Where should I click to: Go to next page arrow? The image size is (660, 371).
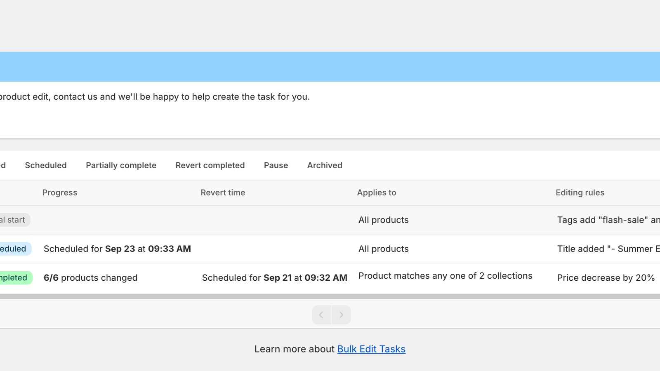tap(341, 315)
